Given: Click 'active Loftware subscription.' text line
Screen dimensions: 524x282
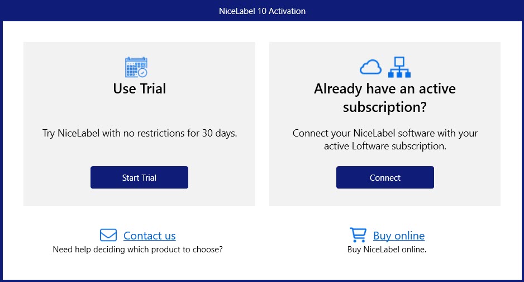Looking at the screenshot, I should tap(385, 146).
